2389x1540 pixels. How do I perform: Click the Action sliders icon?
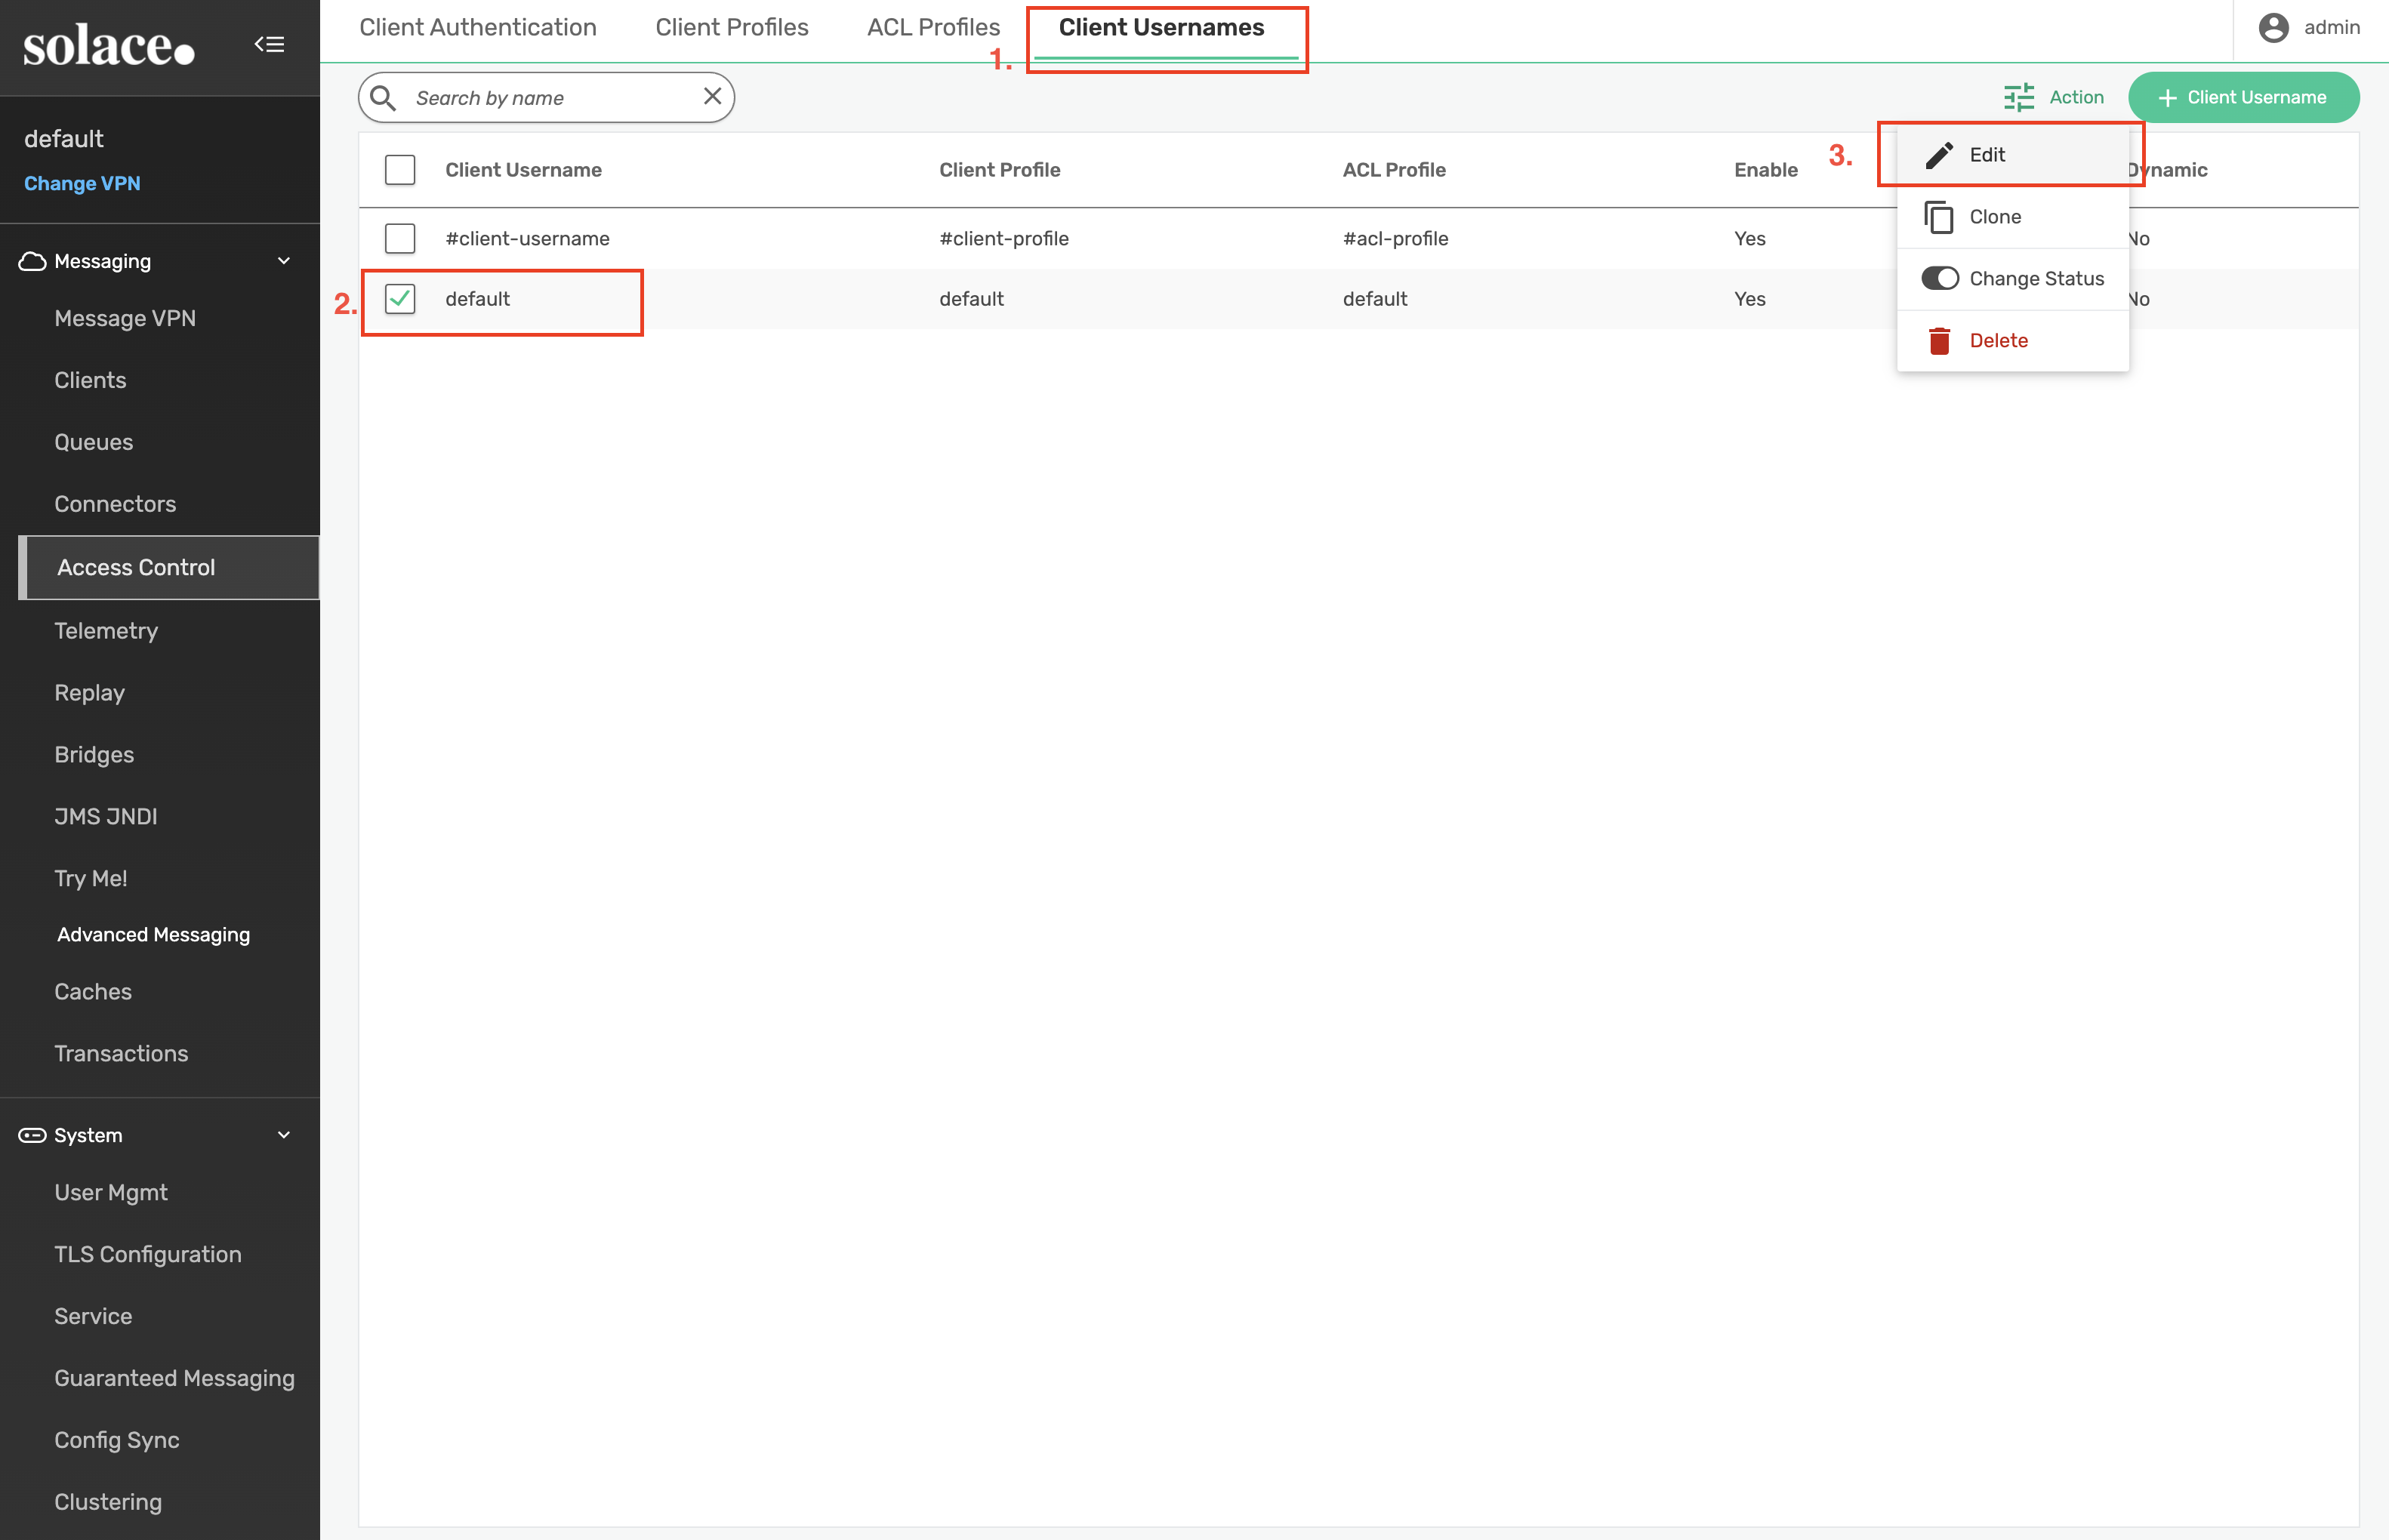click(2019, 97)
